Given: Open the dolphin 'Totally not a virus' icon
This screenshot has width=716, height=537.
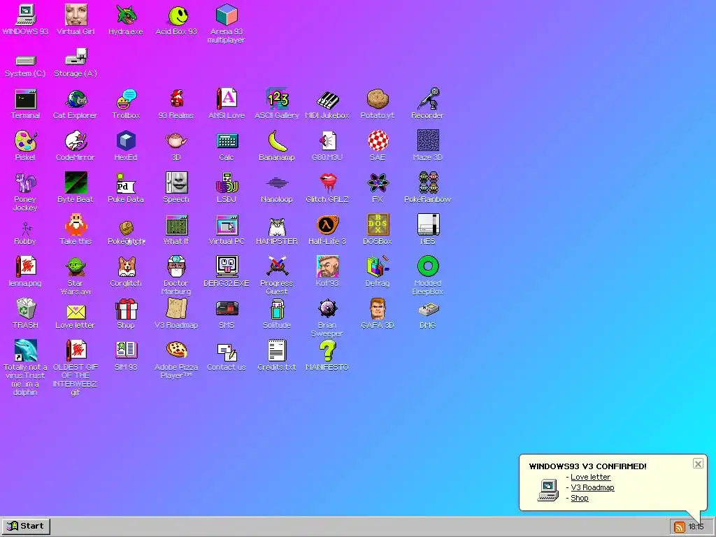Looking at the screenshot, I should coord(26,351).
